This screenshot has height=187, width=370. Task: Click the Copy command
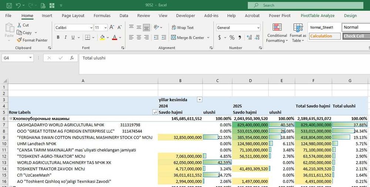click(x=24, y=33)
